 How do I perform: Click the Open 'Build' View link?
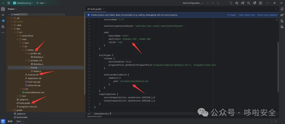point(247,15)
